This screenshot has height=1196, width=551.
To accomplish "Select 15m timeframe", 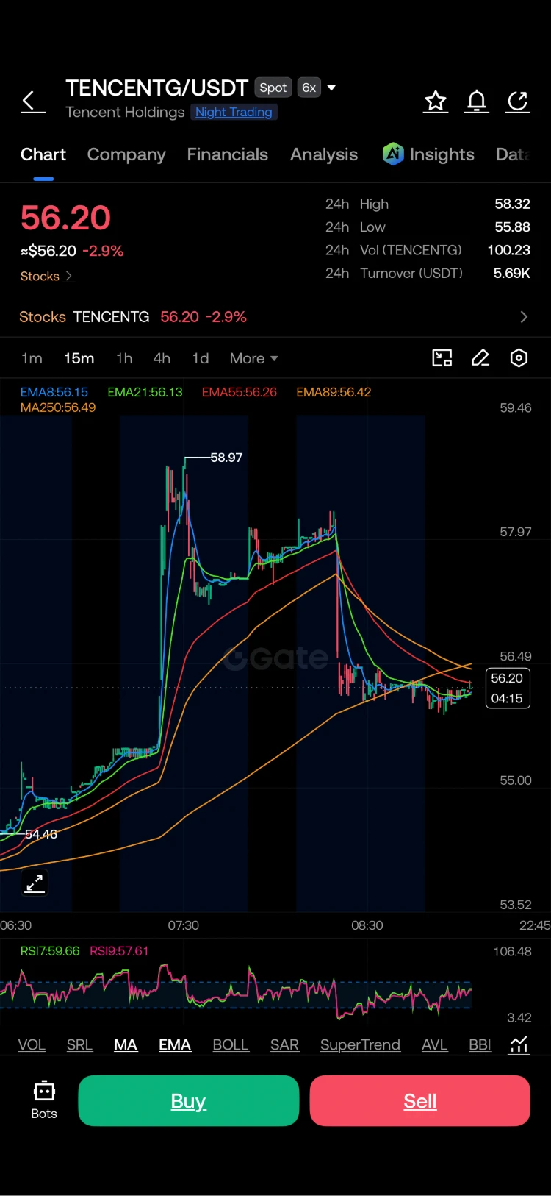I will [x=79, y=358].
